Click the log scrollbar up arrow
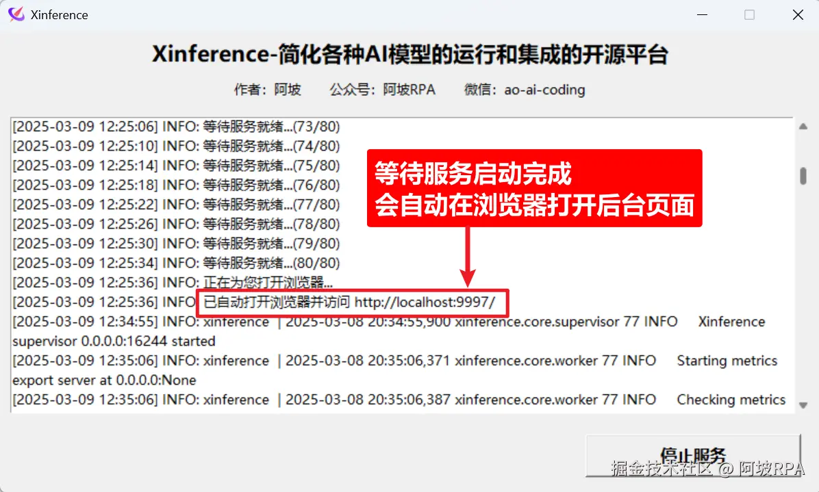 [803, 127]
